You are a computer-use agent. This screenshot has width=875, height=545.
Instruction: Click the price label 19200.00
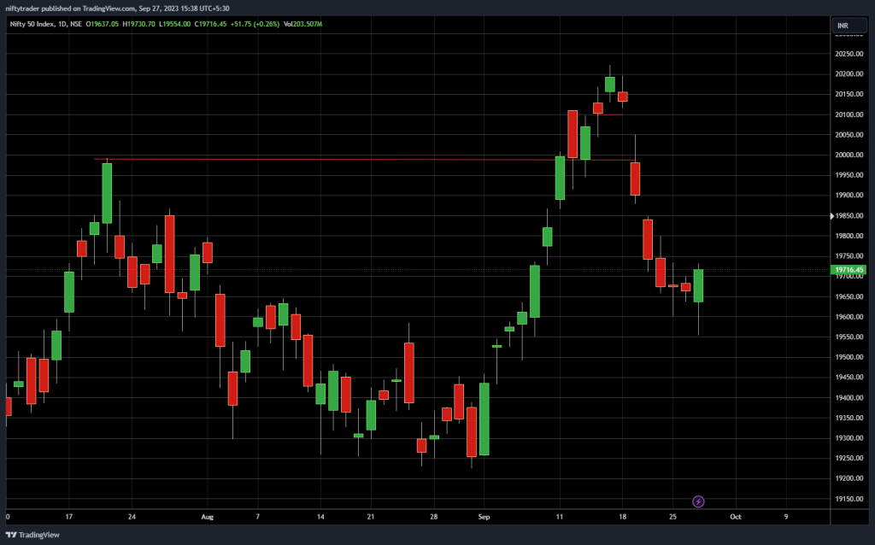click(849, 478)
